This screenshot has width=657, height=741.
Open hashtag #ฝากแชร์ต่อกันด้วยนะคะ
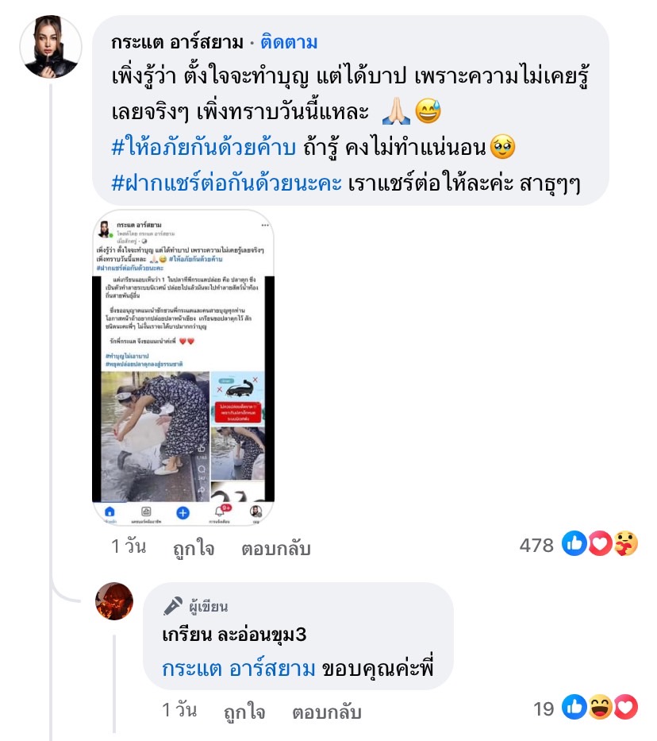[227, 183]
